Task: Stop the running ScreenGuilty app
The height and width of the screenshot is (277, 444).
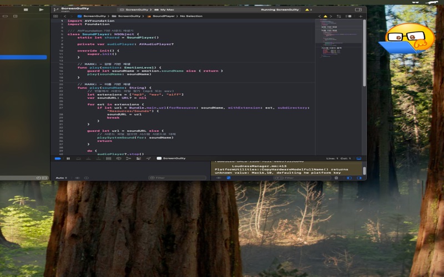Action: [x=26, y=9]
